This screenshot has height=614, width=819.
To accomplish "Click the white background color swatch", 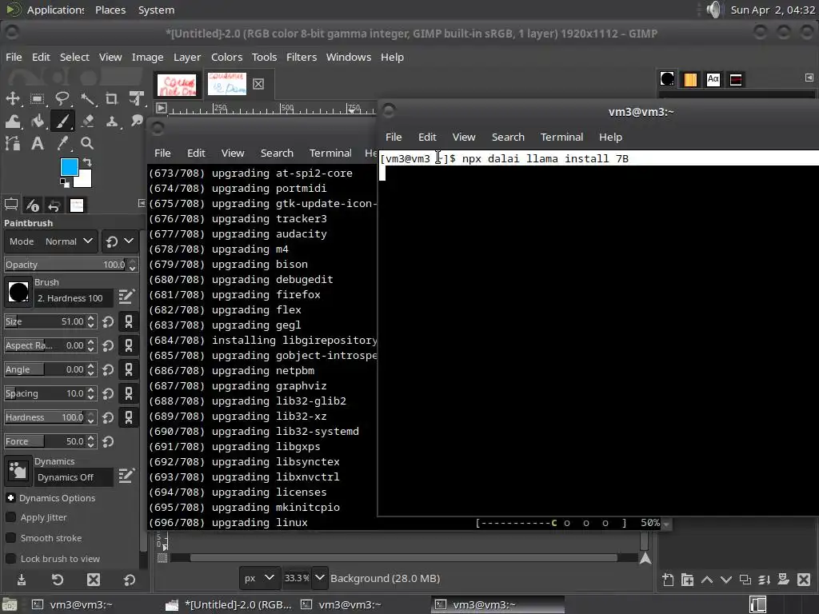I will (83, 179).
